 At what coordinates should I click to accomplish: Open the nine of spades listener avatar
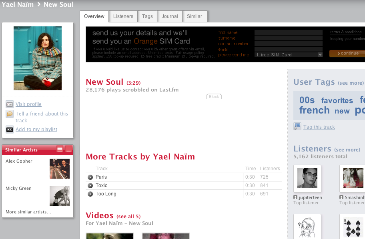[353, 227]
